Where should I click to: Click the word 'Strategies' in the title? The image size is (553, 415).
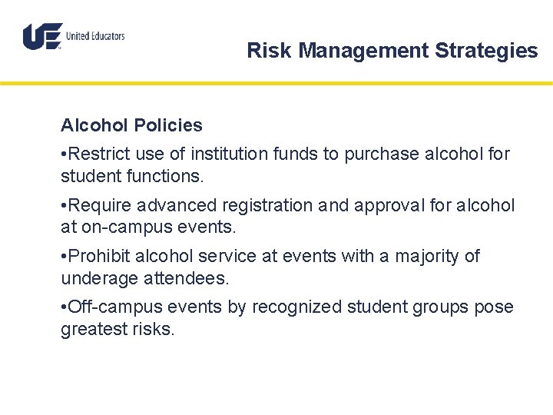486,51
